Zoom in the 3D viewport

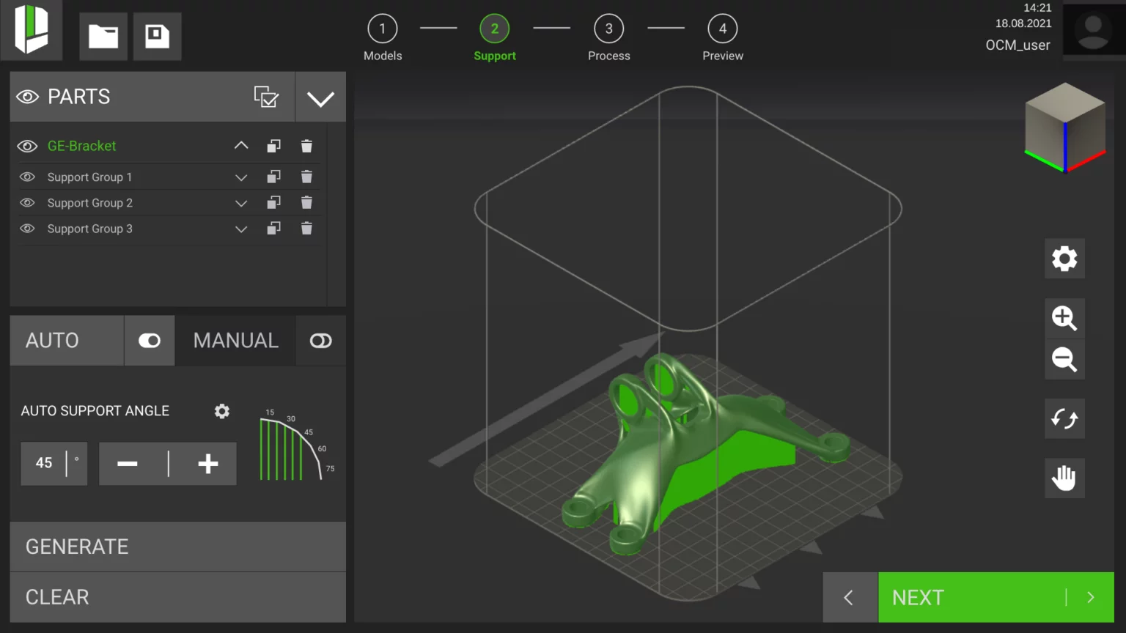[x=1064, y=318]
